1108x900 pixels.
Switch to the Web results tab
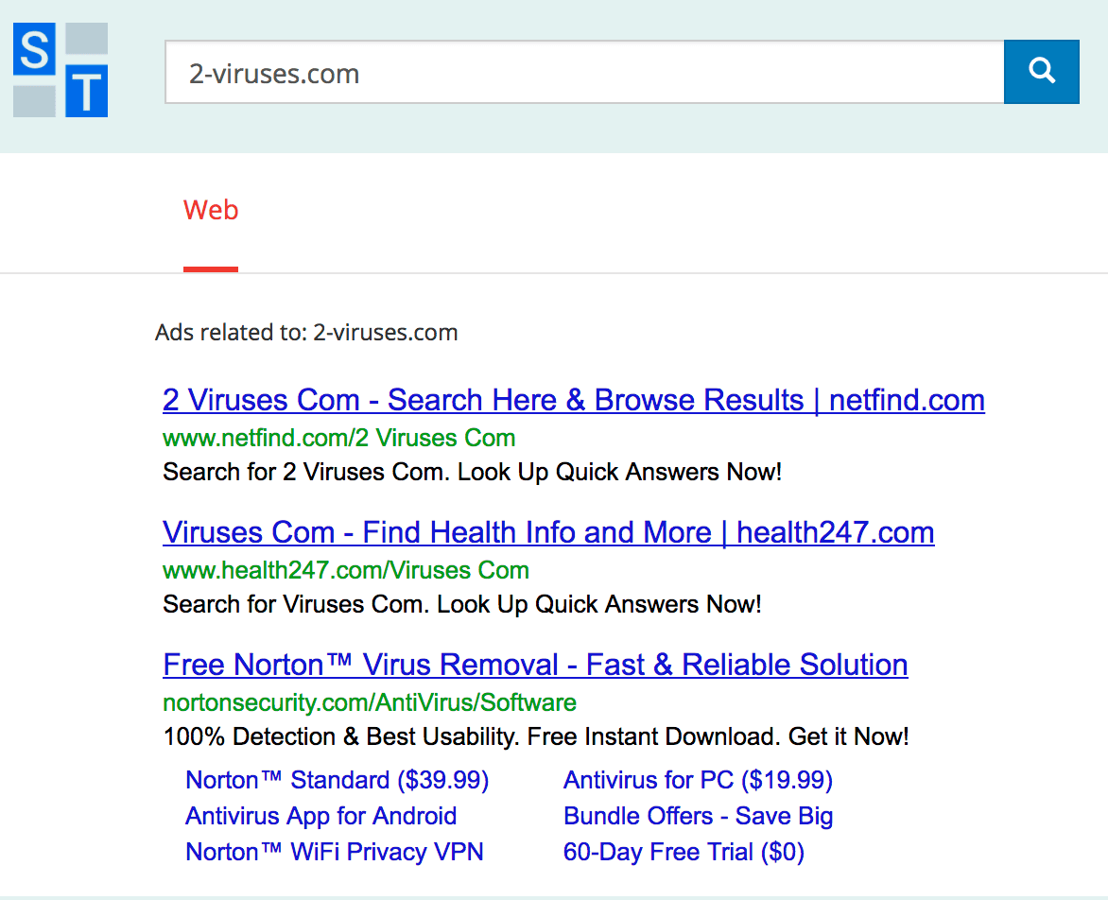[211, 210]
